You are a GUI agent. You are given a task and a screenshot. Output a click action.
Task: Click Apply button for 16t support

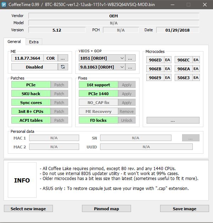(127, 85)
